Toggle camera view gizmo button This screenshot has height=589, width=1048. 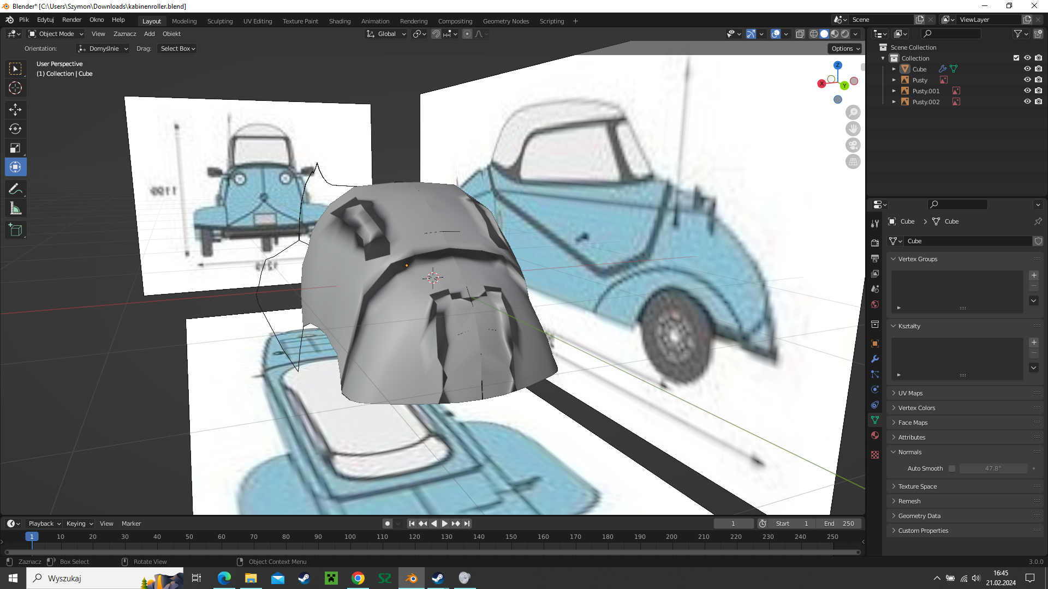[853, 145]
